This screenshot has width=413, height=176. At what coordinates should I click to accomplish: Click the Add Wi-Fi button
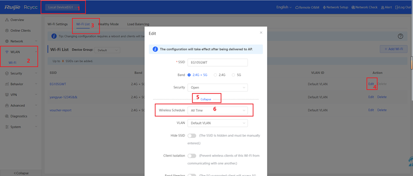(393, 49)
